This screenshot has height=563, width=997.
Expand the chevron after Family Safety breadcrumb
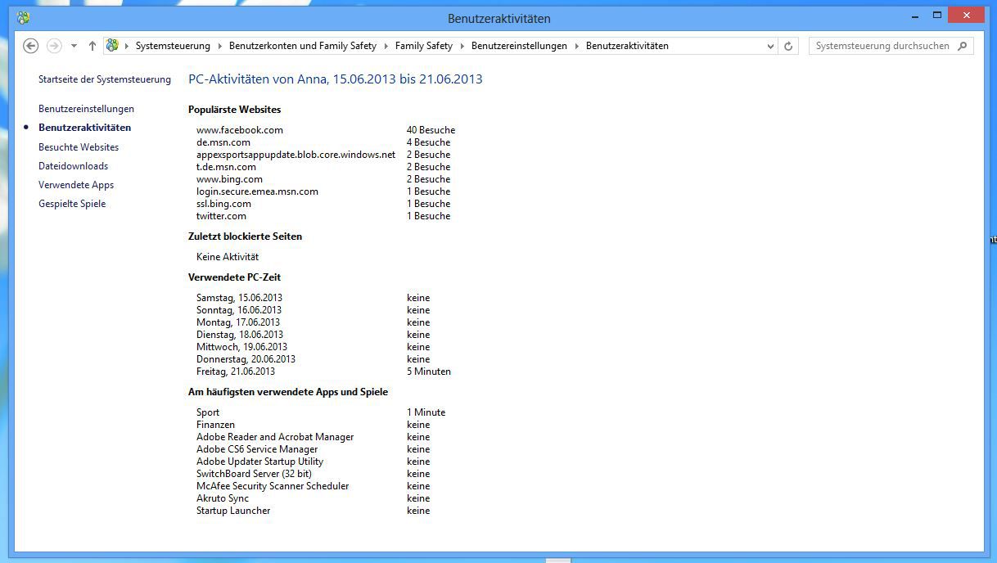coord(462,46)
